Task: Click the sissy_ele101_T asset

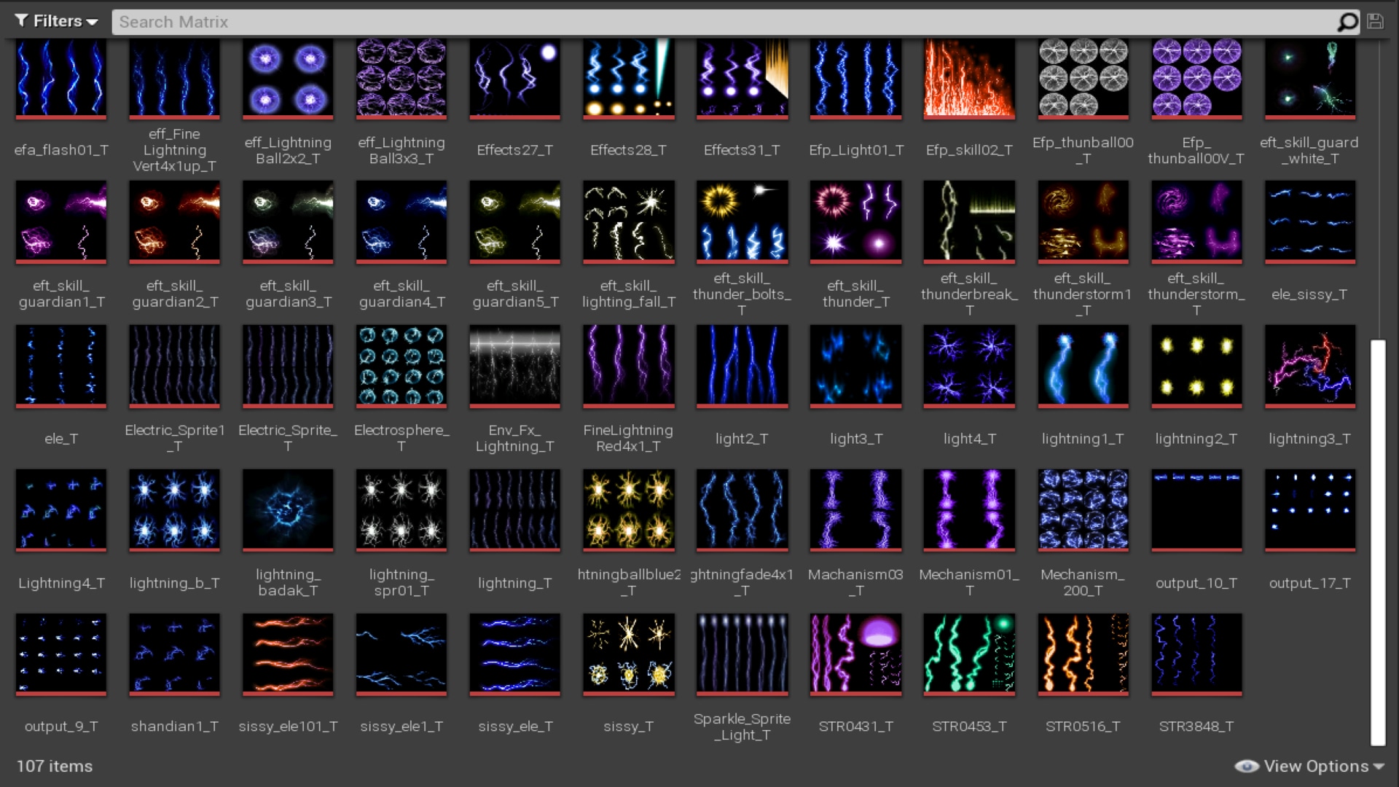Action: pyautogui.click(x=287, y=654)
